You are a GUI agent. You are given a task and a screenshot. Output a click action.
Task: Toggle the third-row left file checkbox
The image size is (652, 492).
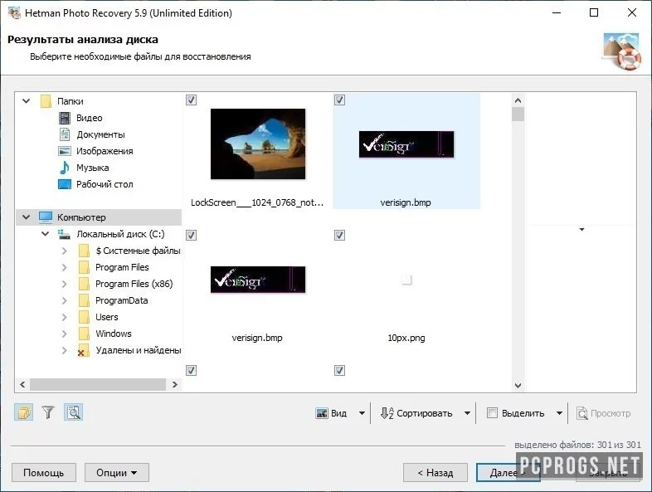coord(191,371)
